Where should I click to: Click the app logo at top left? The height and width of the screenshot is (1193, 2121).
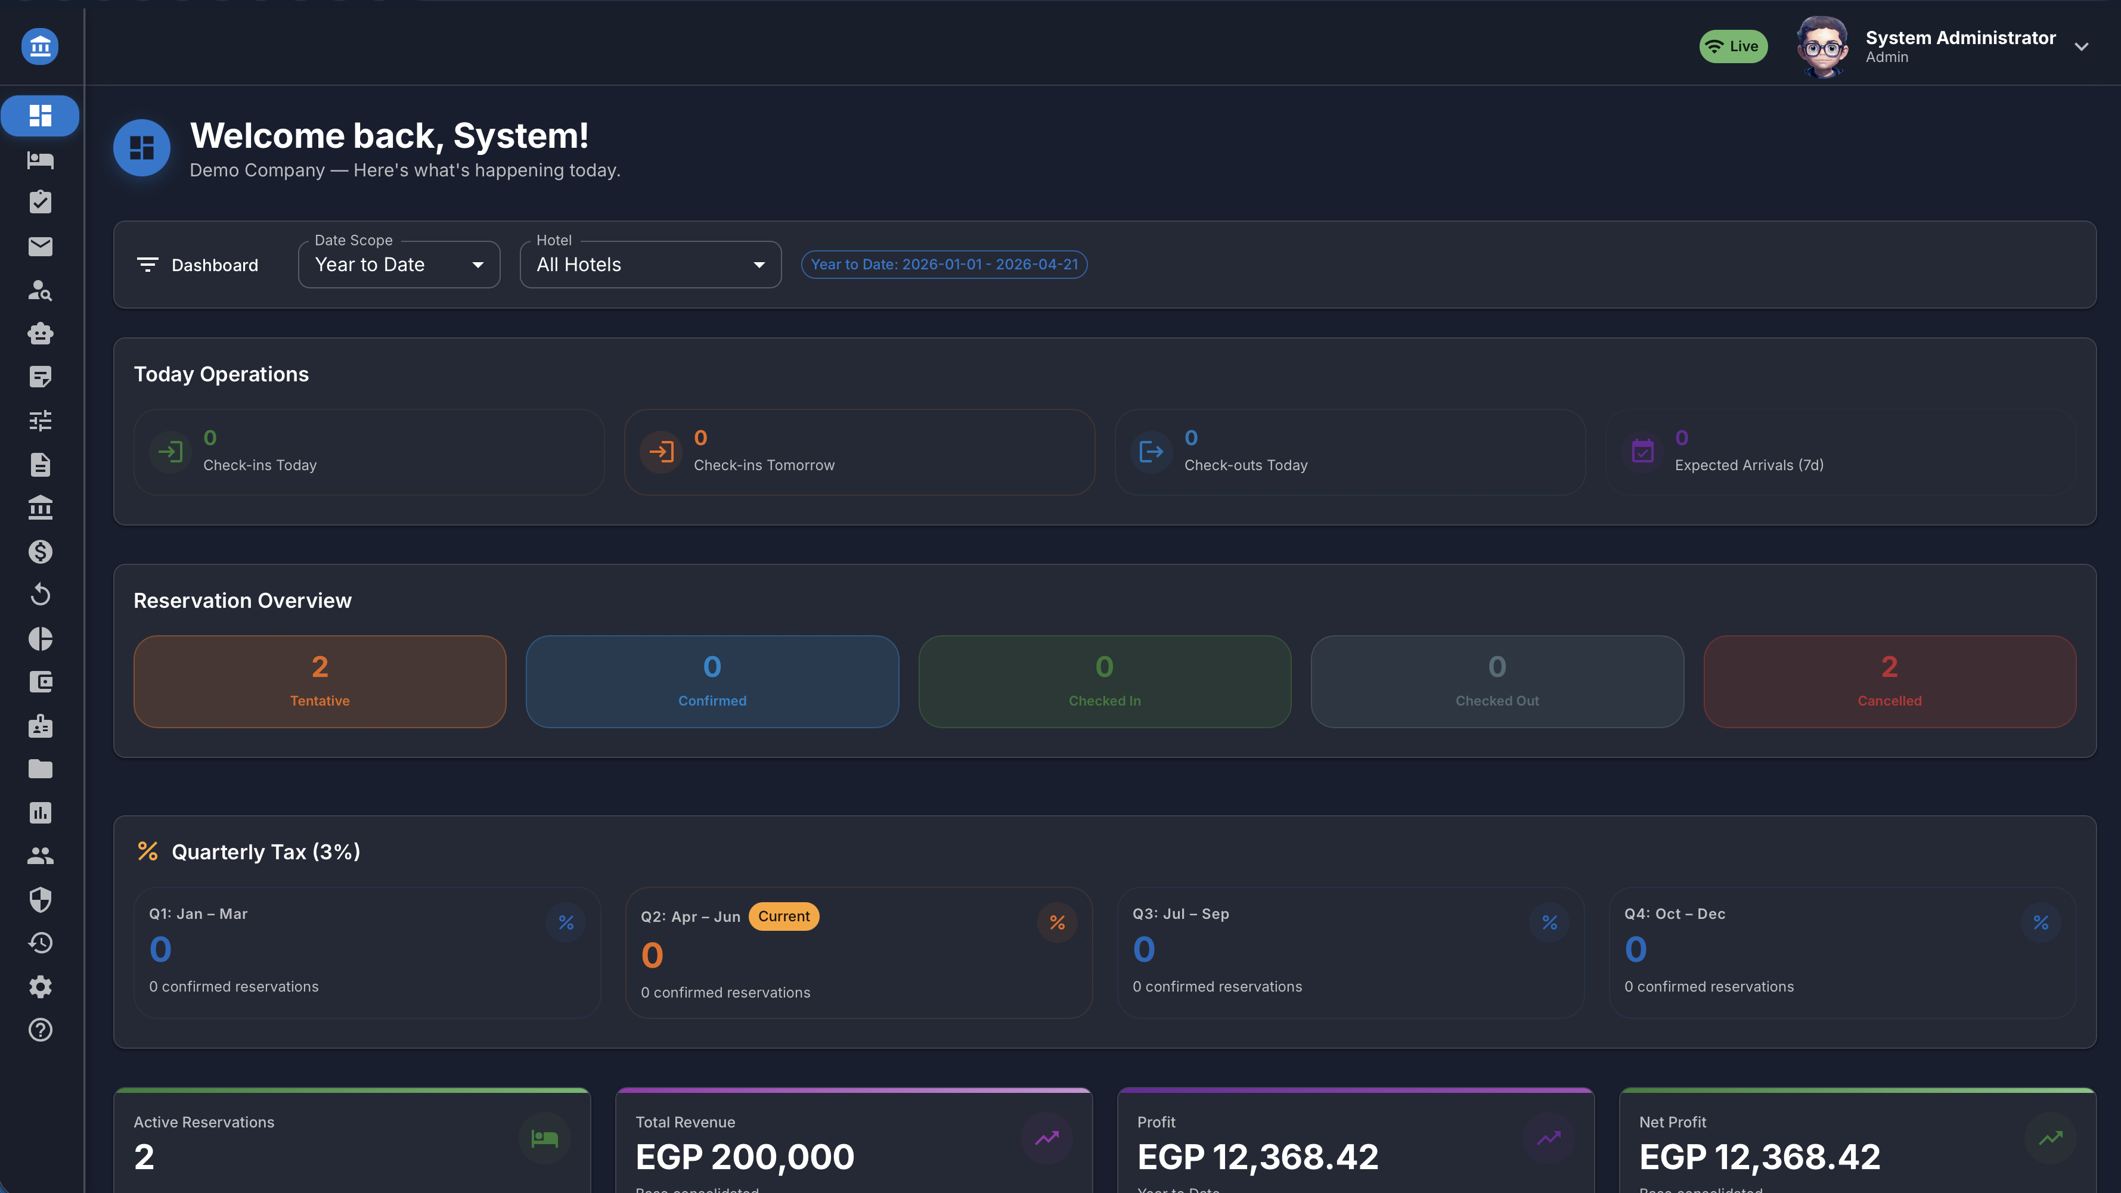pos(39,46)
